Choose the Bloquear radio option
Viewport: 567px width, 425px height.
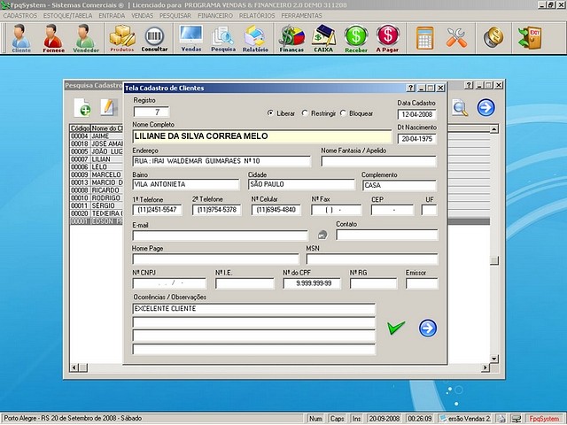click(x=345, y=113)
